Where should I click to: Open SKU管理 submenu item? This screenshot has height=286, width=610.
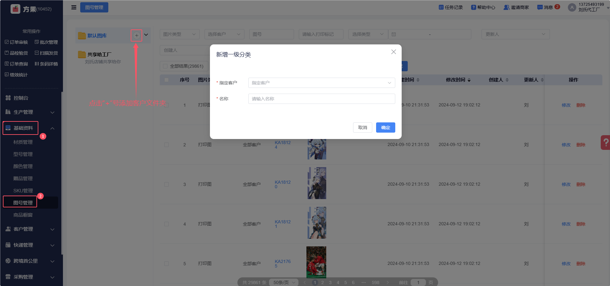[23, 191]
